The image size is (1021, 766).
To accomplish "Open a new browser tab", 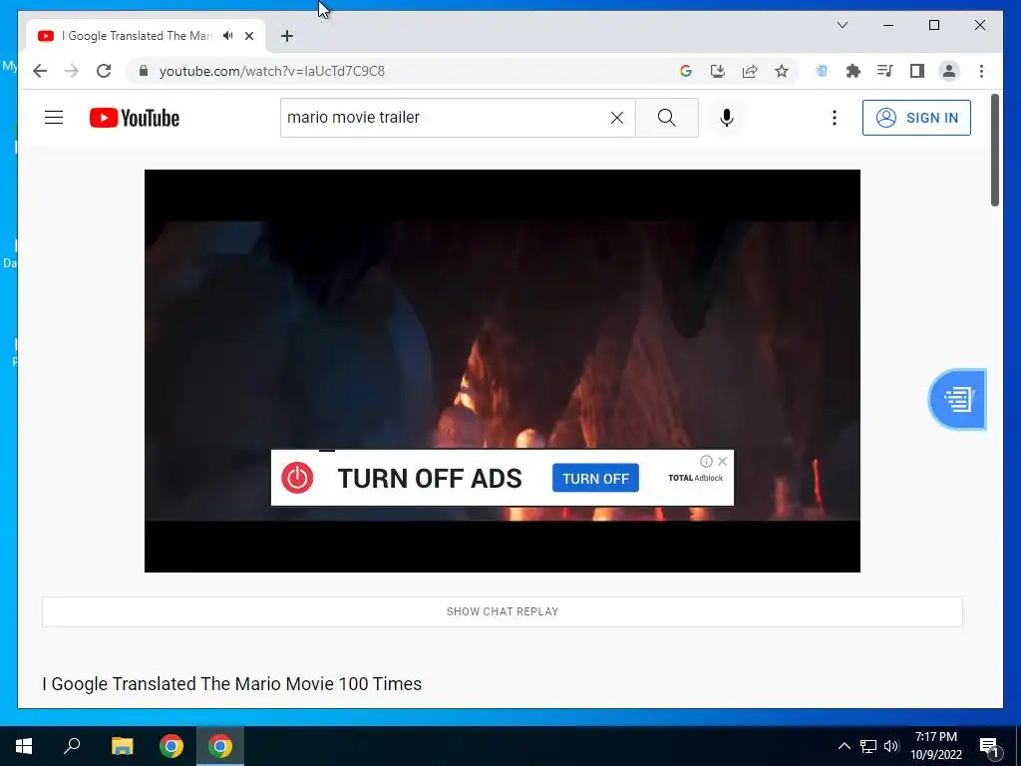I will (286, 36).
